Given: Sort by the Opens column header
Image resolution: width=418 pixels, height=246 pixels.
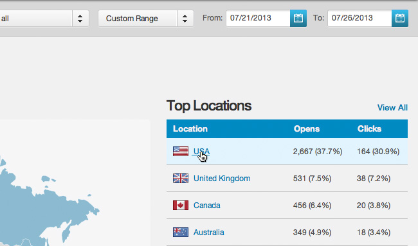Looking at the screenshot, I should tap(307, 129).
